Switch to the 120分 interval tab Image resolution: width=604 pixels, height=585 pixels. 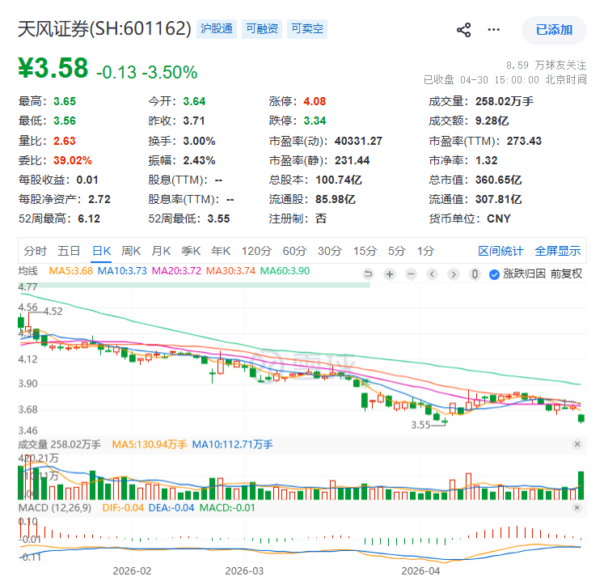point(256,252)
